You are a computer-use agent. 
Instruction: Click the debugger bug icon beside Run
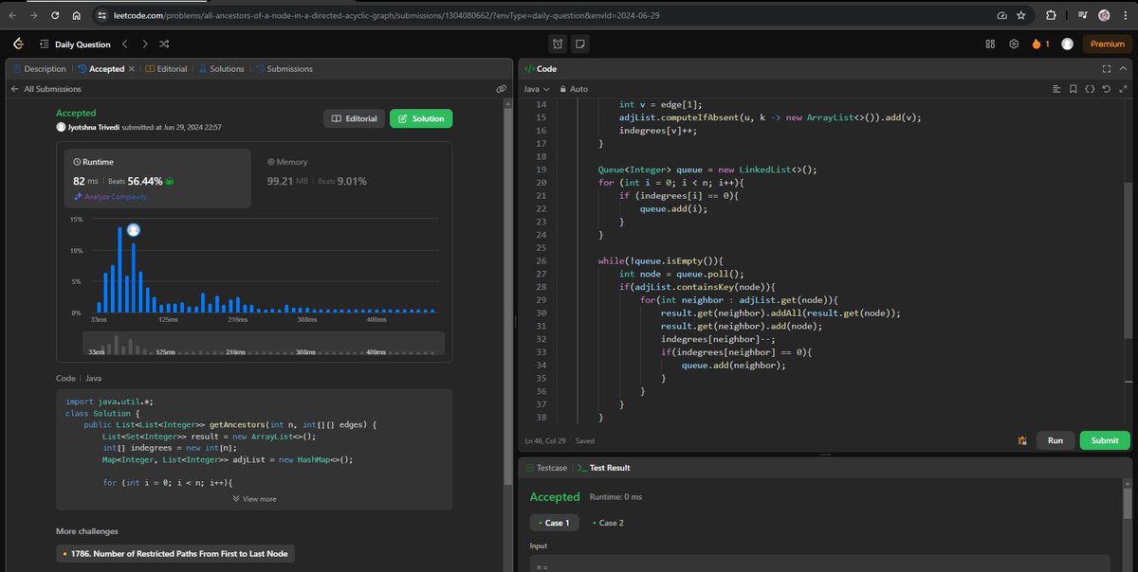1022,440
